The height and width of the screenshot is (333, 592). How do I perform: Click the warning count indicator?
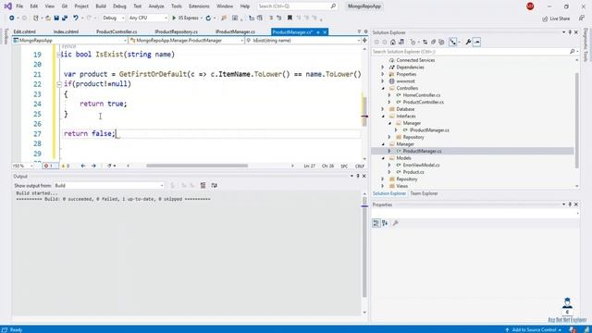click(66, 166)
